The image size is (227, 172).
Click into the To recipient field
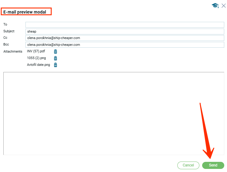(125, 25)
